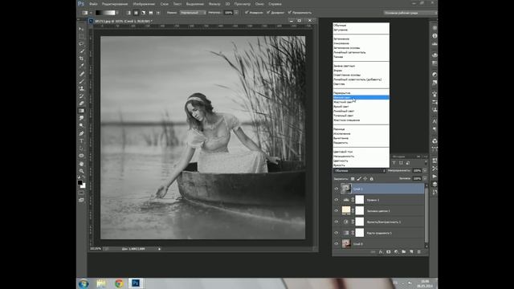Choose Экран blend mode

[361, 71]
